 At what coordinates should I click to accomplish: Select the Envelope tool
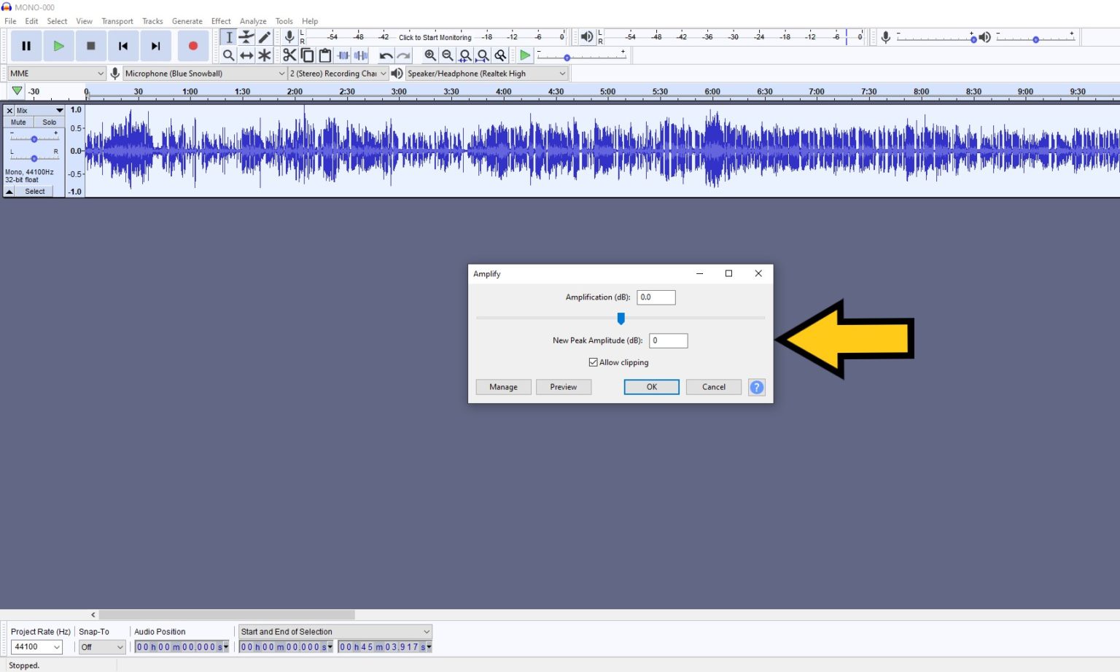246,37
